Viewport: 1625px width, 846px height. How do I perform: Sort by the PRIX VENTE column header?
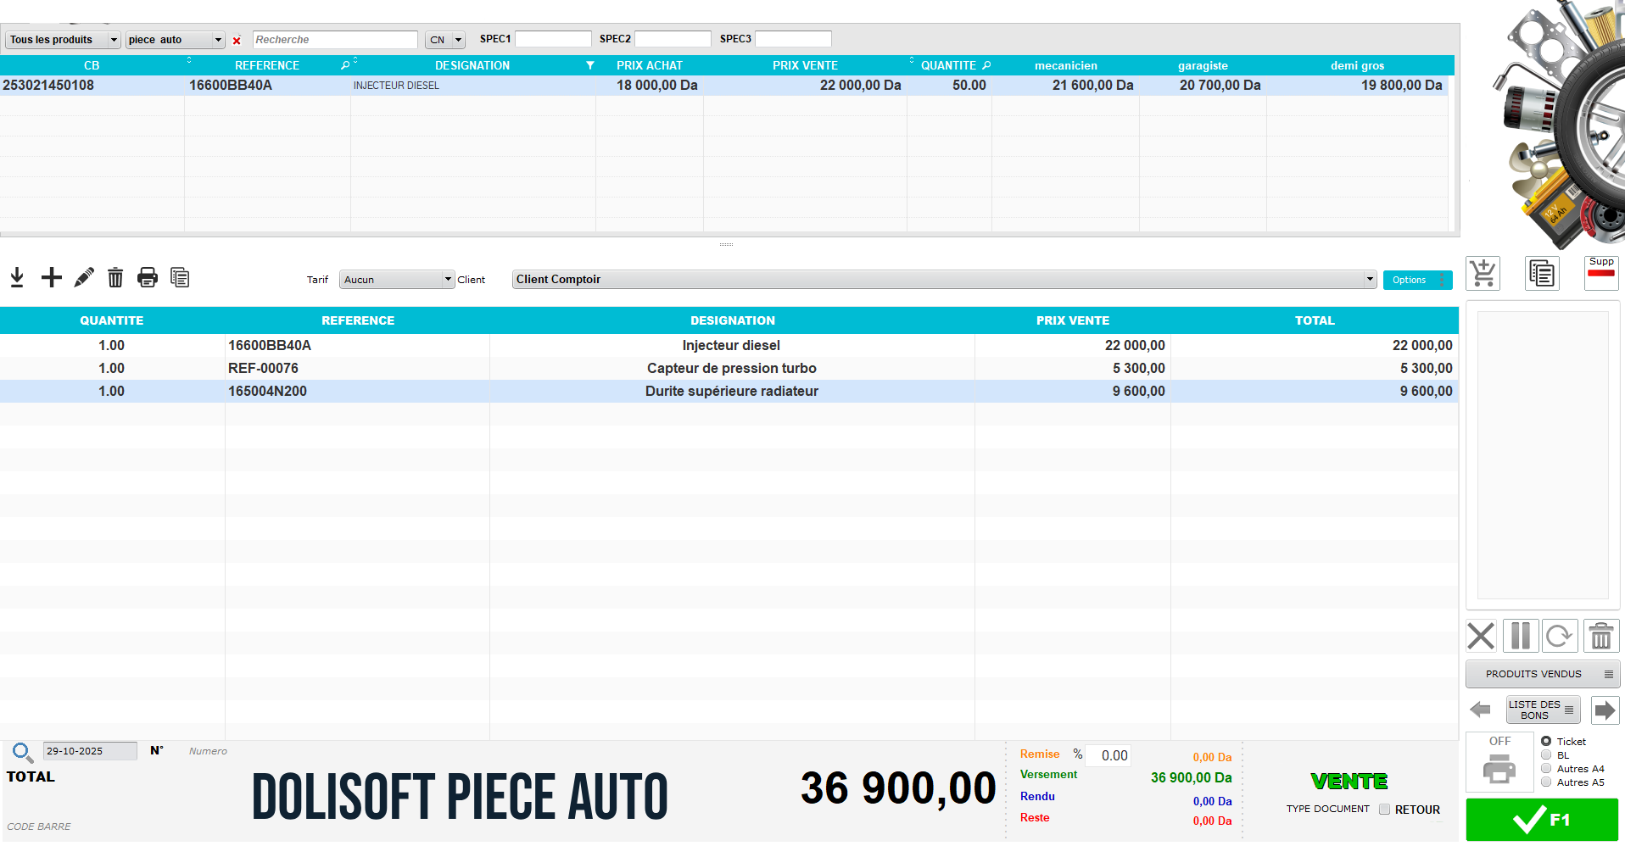pos(804,65)
